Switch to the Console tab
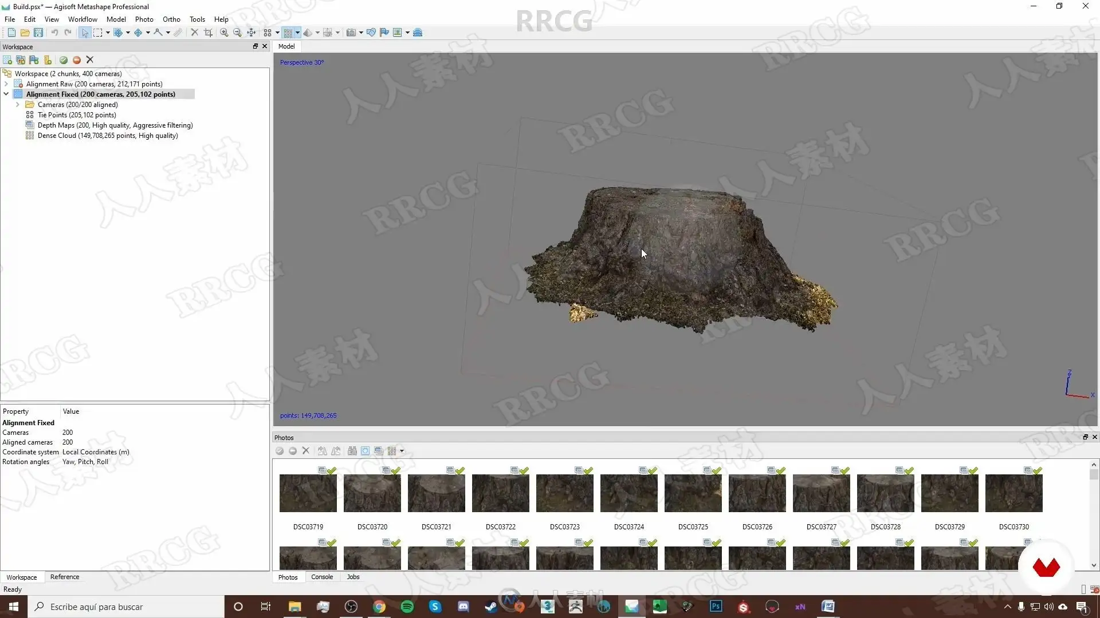The width and height of the screenshot is (1100, 618). click(321, 577)
